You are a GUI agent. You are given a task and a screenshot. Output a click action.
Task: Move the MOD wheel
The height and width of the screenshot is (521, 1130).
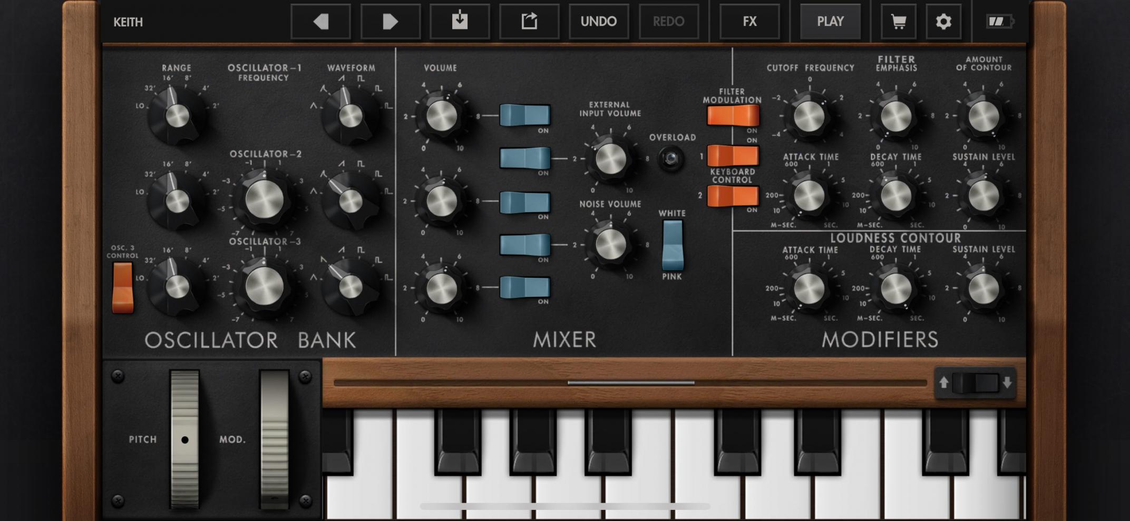coord(276,437)
